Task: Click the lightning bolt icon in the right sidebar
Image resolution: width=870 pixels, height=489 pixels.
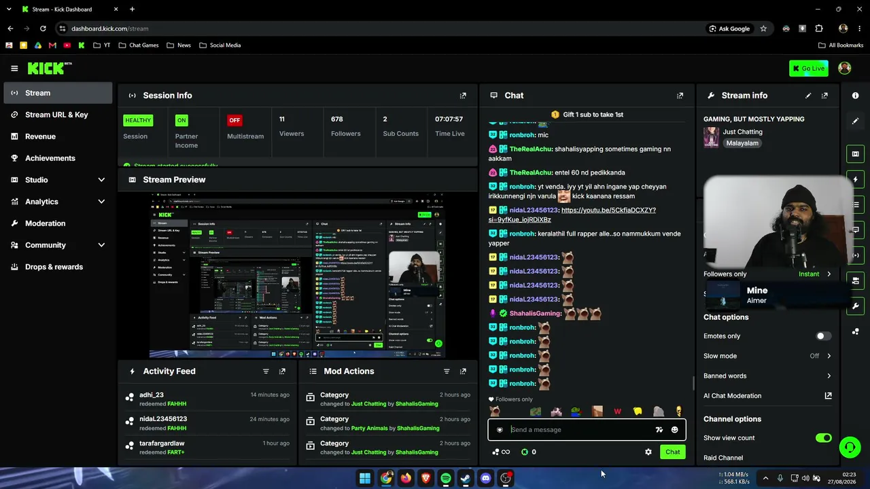Action: tap(855, 179)
